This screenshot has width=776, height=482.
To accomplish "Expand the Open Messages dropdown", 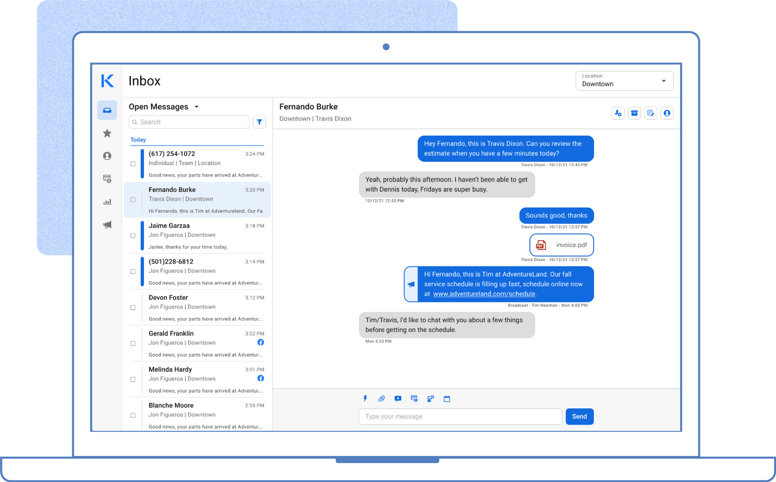I will [197, 106].
